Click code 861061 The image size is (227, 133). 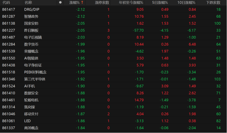(8, 121)
